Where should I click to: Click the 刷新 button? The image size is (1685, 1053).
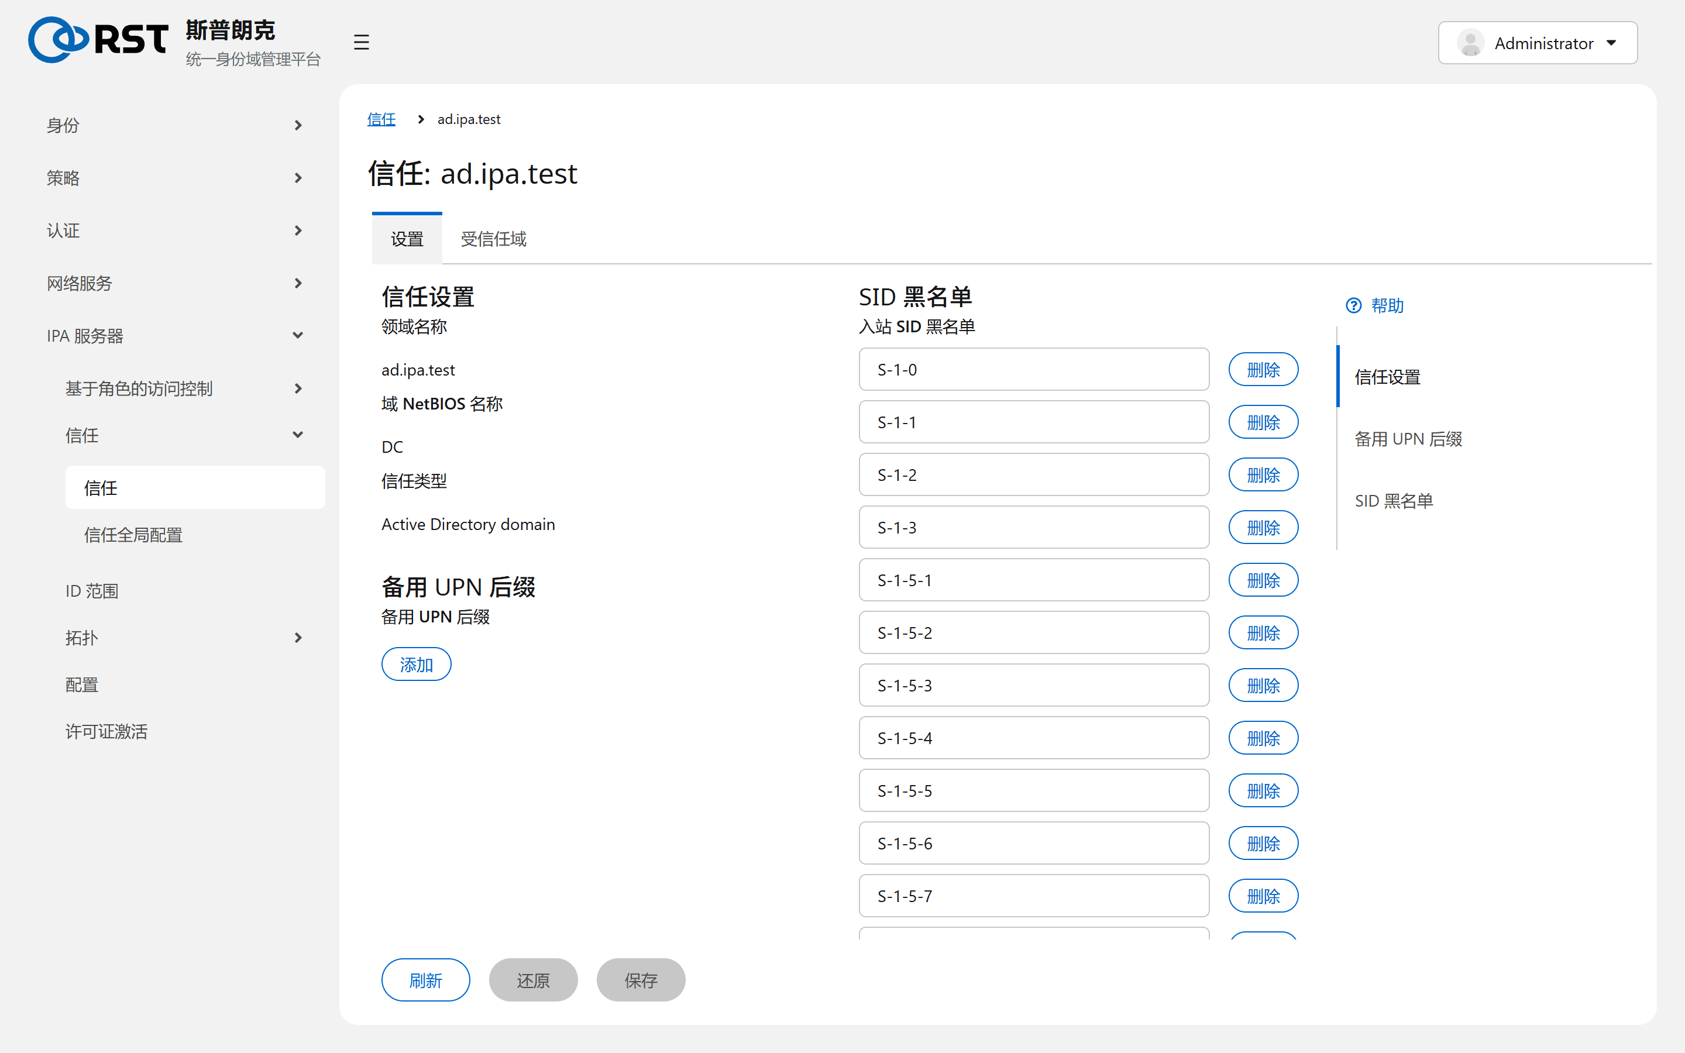(425, 980)
